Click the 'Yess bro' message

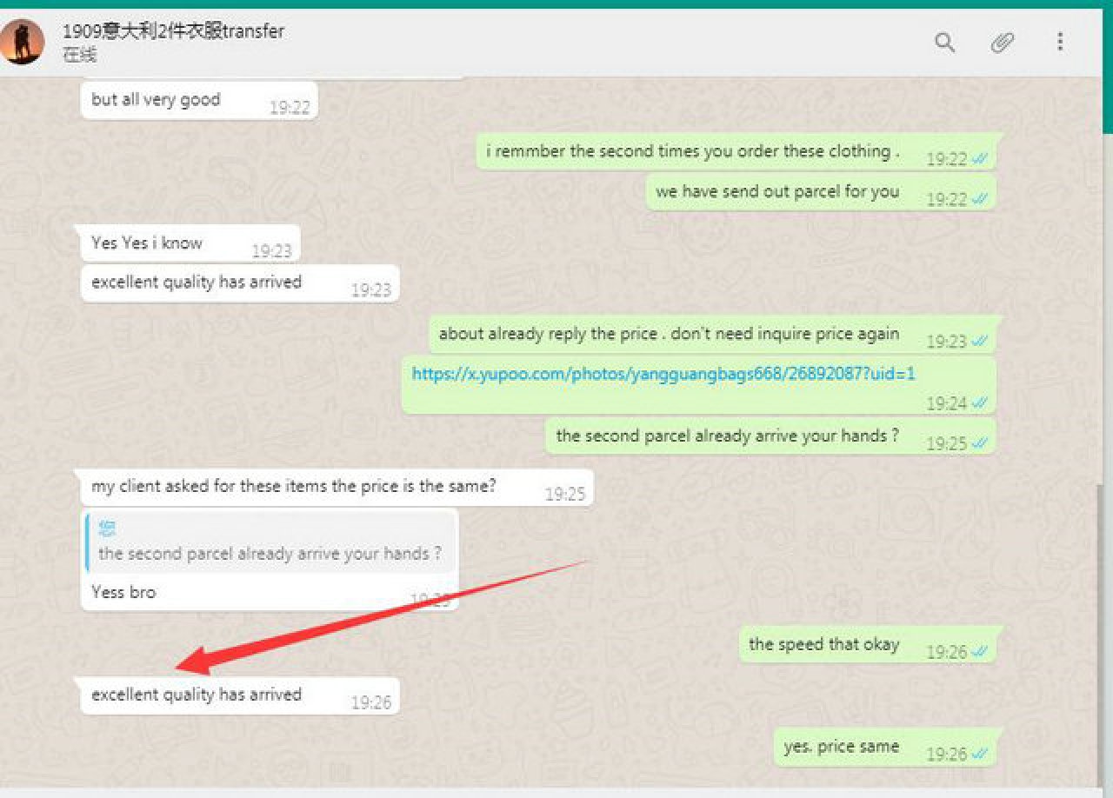pyautogui.click(x=123, y=592)
